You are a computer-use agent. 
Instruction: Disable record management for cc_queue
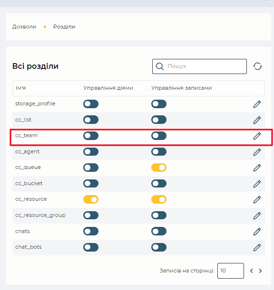(159, 168)
